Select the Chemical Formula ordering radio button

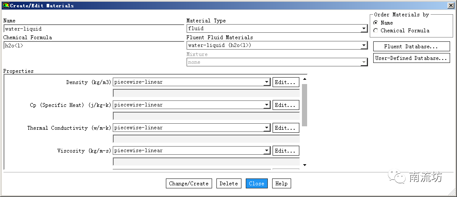[x=376, y=31]
